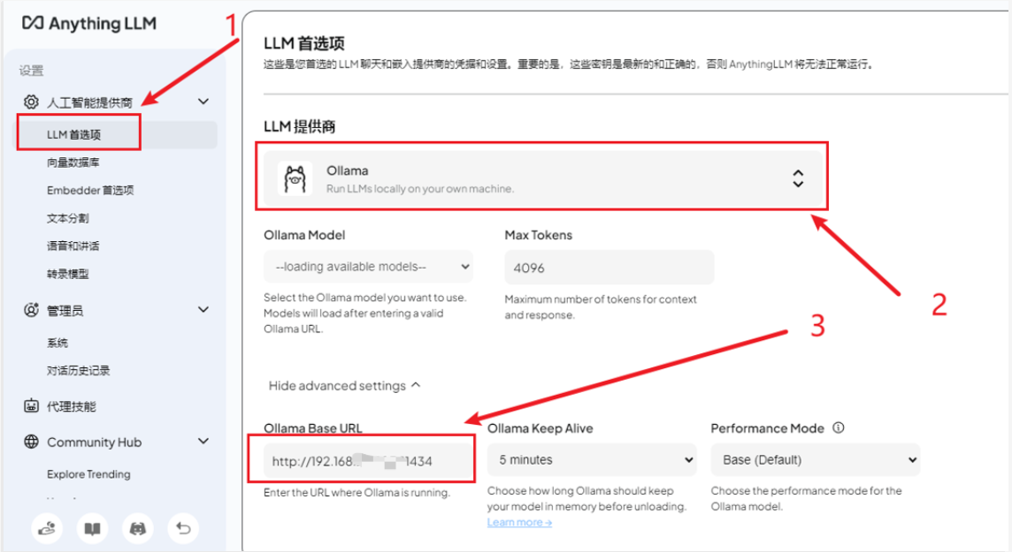This screenshot has width=1012, height=552.
Task: Click the back arrow icon in footer
Action: point(183,529)
